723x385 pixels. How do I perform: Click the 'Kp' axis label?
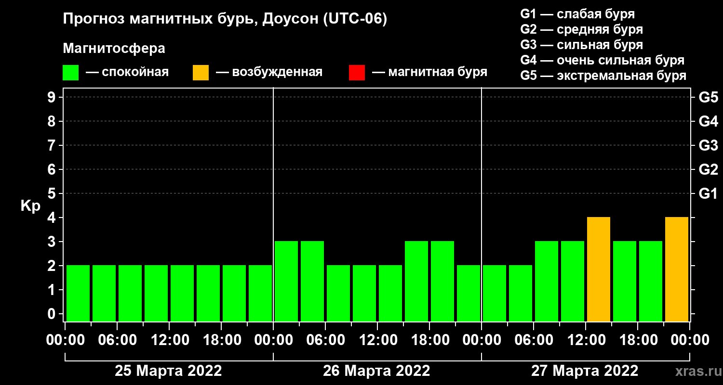pyautogui.click(x=30, y=206)
